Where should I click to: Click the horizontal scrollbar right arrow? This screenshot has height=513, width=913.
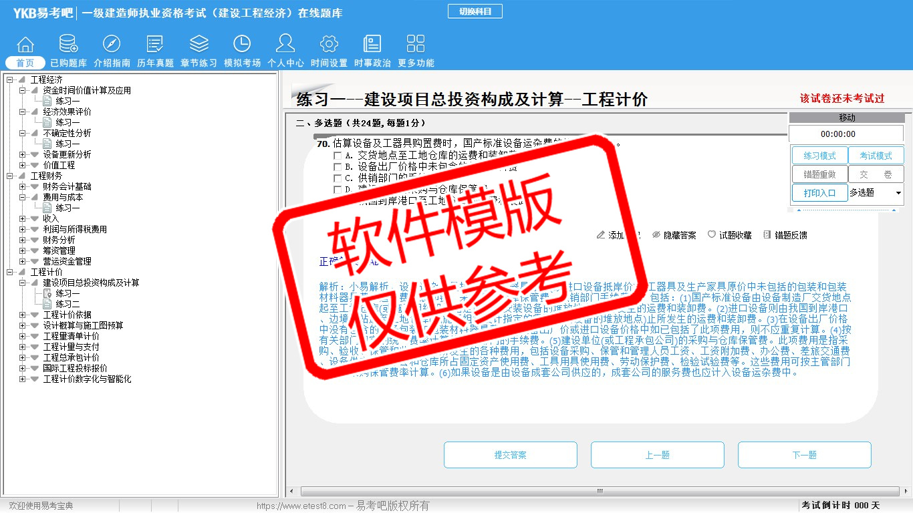(906, 492)
